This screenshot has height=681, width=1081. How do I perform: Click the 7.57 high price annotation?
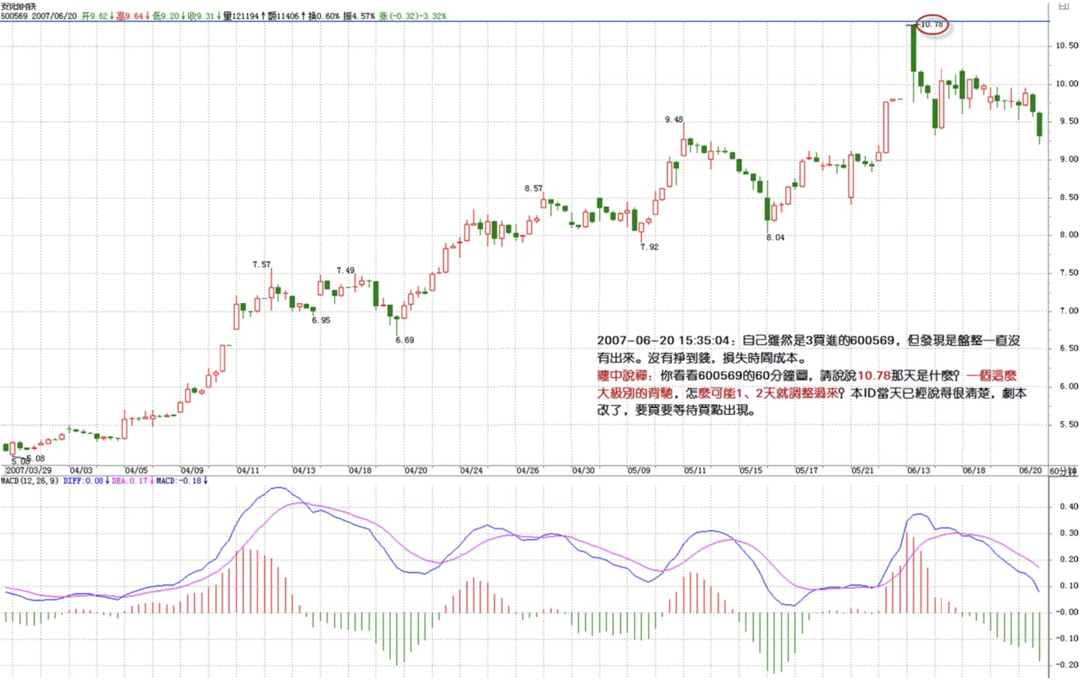click(261, 265)
